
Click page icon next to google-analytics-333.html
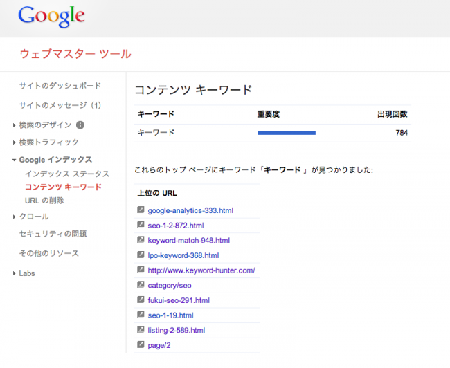point(141,210)
